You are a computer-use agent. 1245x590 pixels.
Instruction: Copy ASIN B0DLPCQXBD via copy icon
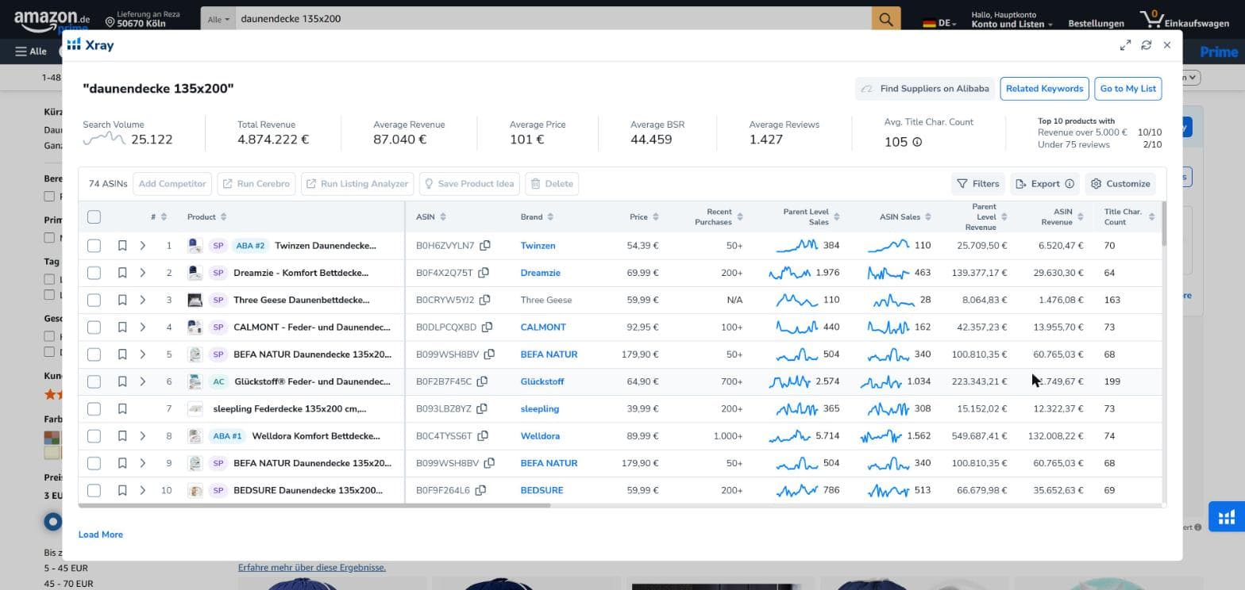pos(487,327)
